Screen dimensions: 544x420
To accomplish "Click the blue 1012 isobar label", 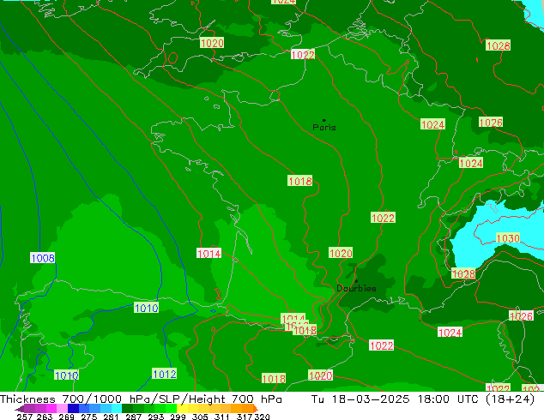I will point(165,374).
